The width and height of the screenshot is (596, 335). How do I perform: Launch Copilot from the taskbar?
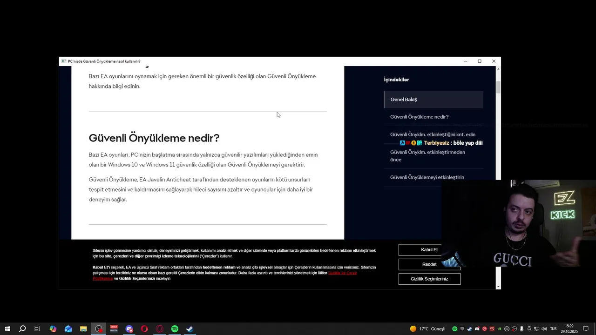(53, 329)
